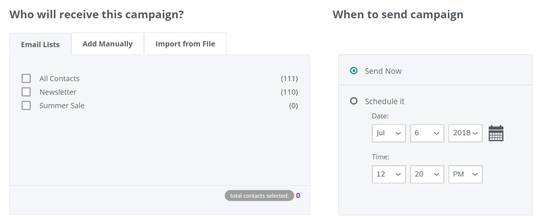
Task: Switch to the Add Manually tab
Action: [107, 44]
